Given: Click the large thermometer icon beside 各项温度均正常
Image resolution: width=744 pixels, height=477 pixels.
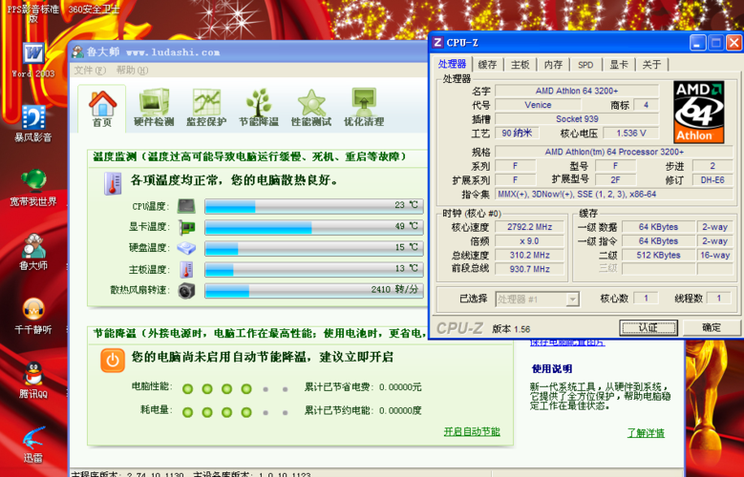Looking at the screenshot, I should [x=113, y=183].
